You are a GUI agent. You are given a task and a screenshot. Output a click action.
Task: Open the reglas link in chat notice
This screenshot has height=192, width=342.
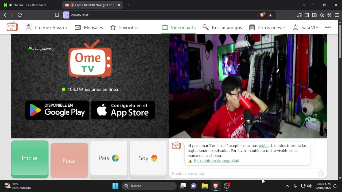coord(264,146)
